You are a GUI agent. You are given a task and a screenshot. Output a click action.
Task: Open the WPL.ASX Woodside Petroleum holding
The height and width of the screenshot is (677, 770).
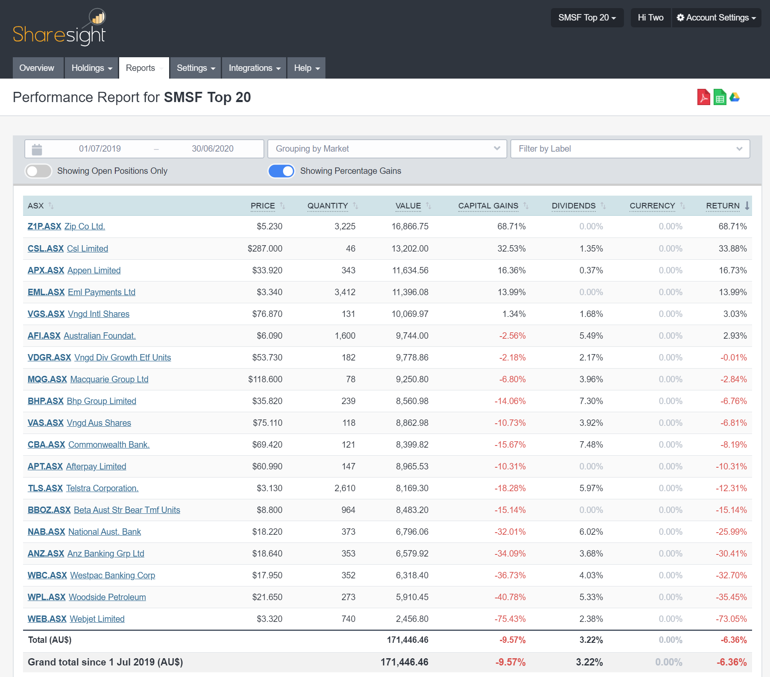click(87, 598)
